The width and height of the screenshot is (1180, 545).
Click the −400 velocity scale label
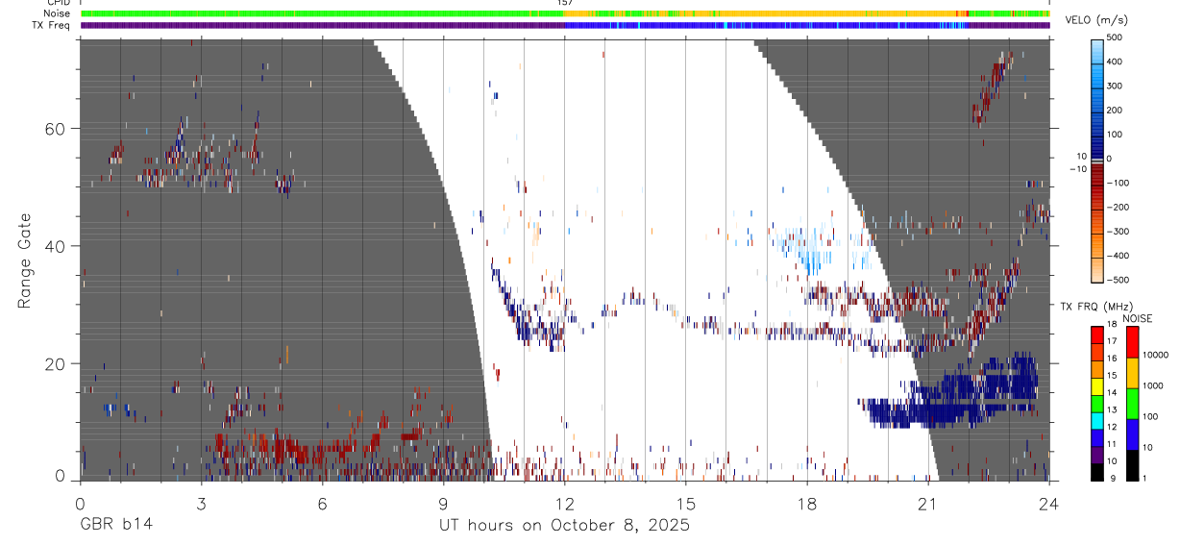(x=1117, y=256)
